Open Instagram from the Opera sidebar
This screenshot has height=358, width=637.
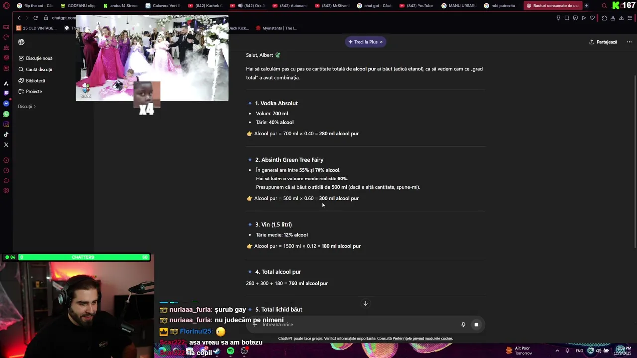click(6, 124)
